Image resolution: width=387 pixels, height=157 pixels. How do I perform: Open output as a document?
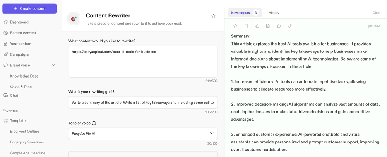[x=268, y=26]
